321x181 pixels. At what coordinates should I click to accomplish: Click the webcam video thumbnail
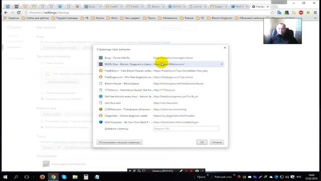point(282,31)
